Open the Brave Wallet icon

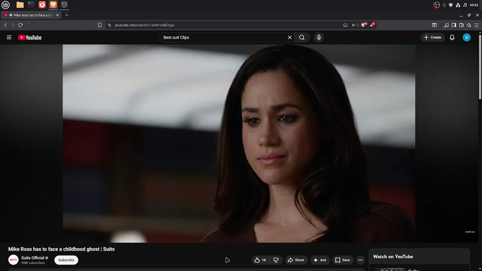point(461,25)
